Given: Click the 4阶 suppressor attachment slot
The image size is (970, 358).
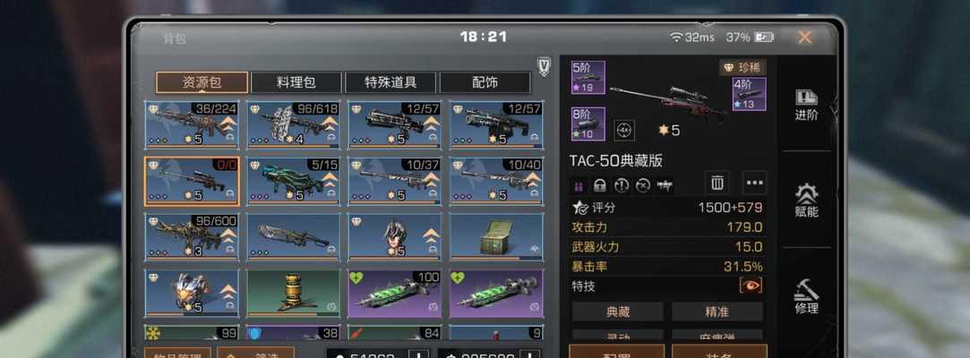Looking at the screenshot, I should pyautogui.click(x=750, y=94).
